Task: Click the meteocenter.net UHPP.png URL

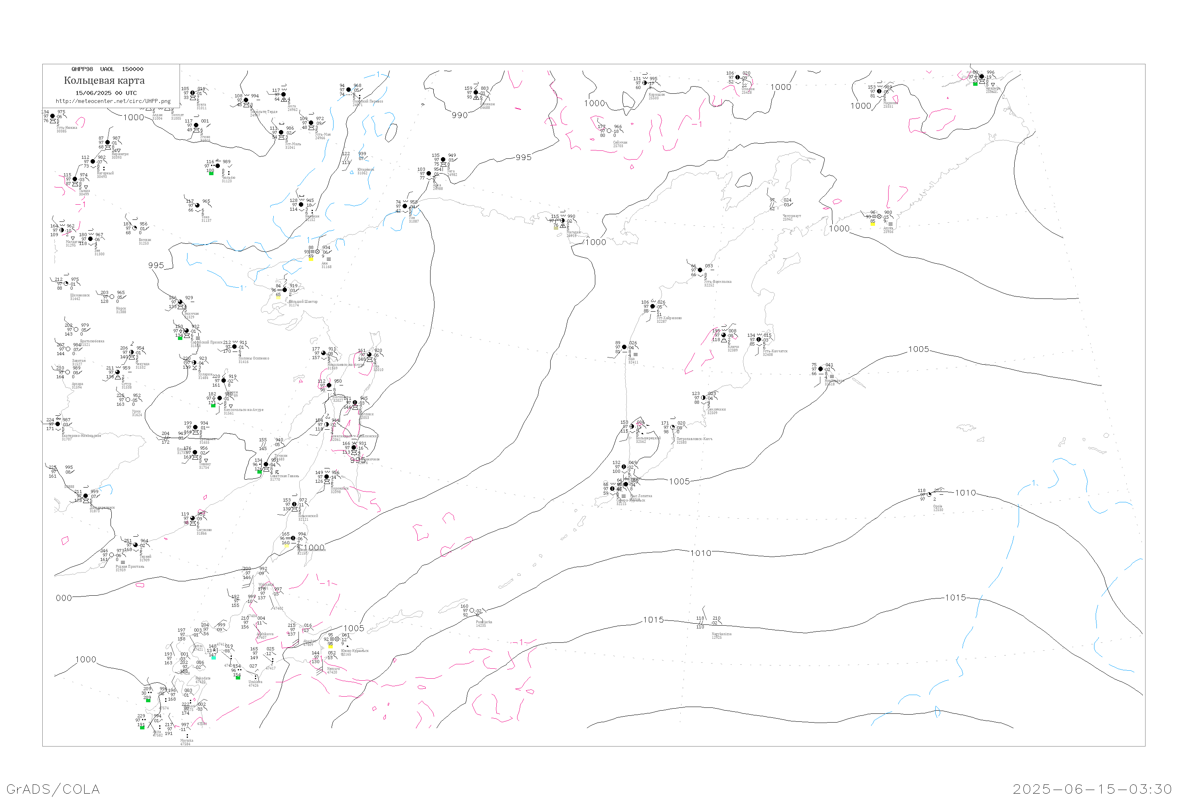Action: [x=113, y=101]
